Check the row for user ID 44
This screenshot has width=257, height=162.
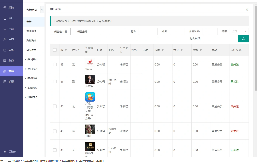tap(55, 150)
